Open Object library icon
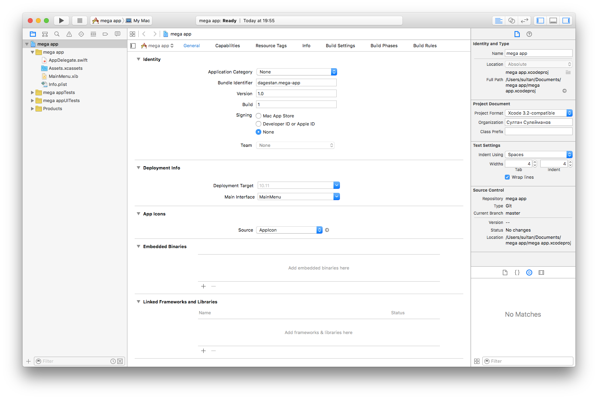This screenshot has height=399, width=598. pos(529,273)
